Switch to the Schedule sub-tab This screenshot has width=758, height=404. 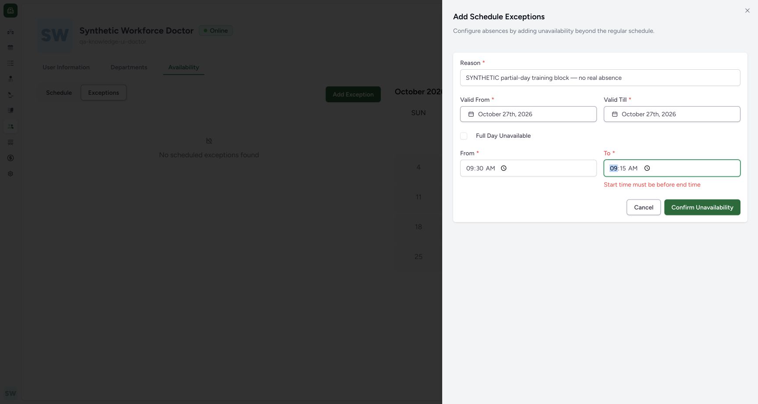59,93
